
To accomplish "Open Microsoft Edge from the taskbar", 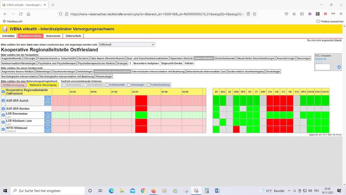I will click(x=111, y=190).
